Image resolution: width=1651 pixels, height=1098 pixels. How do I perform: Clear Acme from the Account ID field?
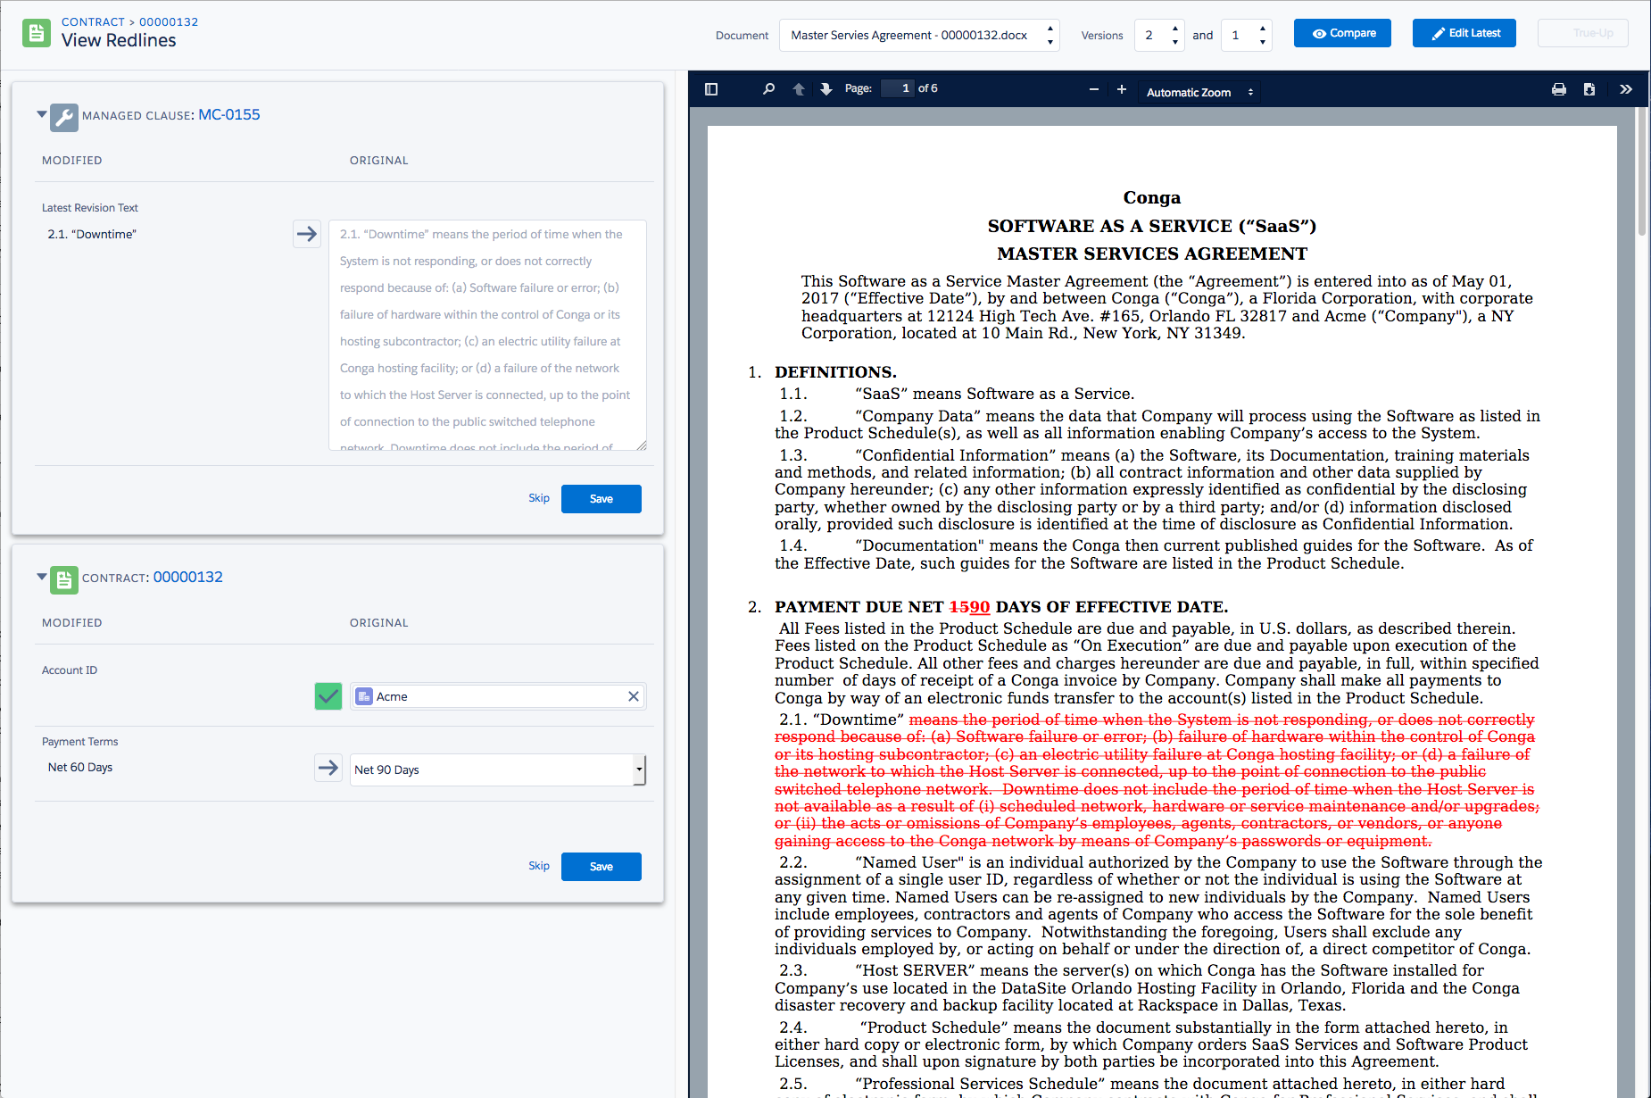(634, 696)
